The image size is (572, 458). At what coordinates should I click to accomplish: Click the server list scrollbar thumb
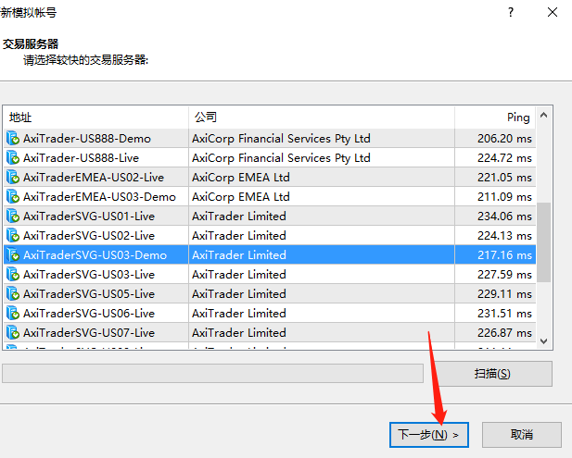pos(544,242)
